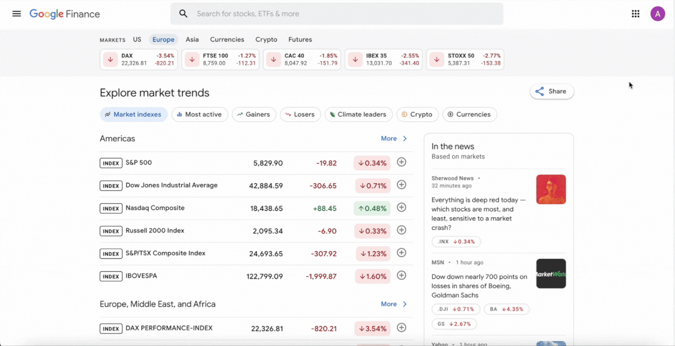675x346 pixels.
Task: Open the GS 2.67% news chip
Action: click(x=454, y=324)
